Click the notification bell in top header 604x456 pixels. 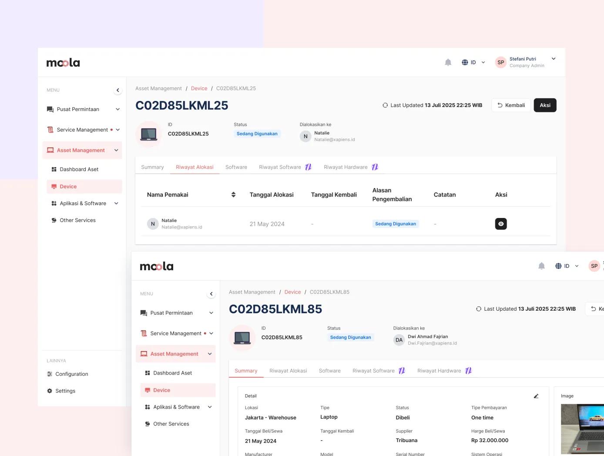[x=448, y=62]
